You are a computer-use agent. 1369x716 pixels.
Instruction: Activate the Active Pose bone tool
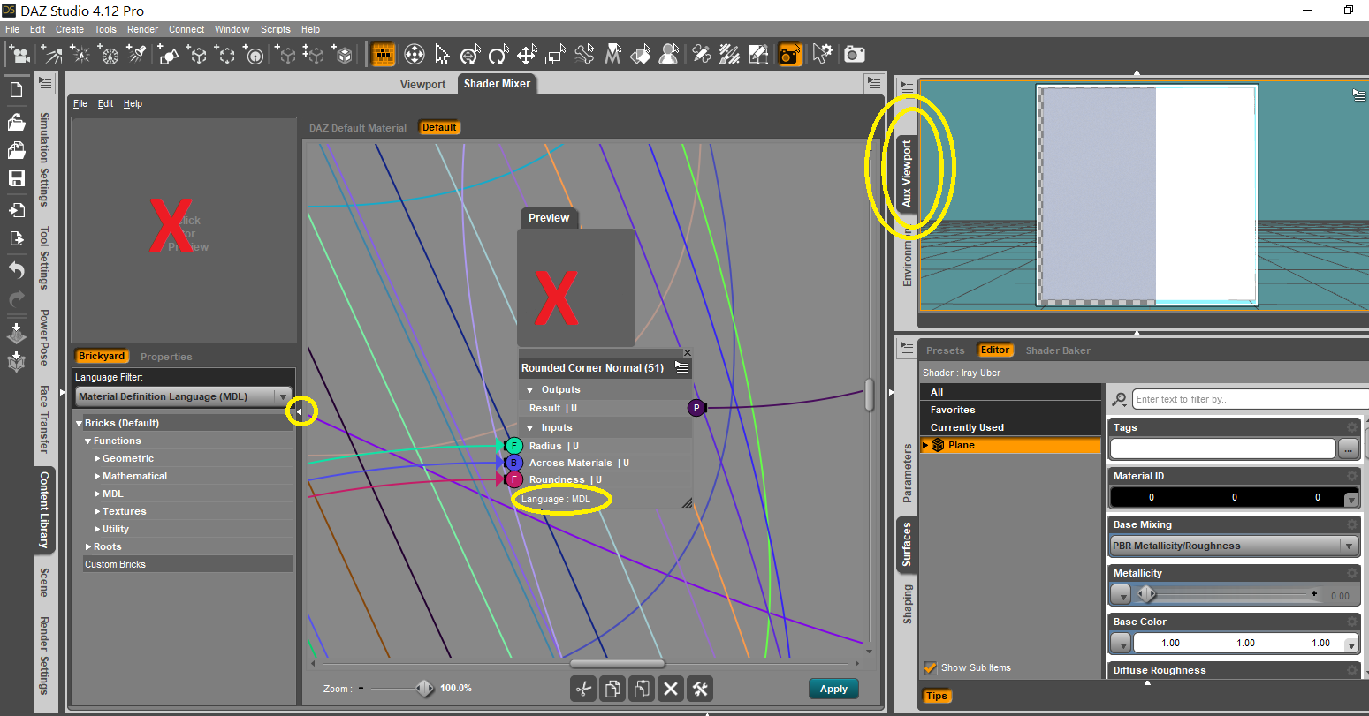click(x=583, y=55)
